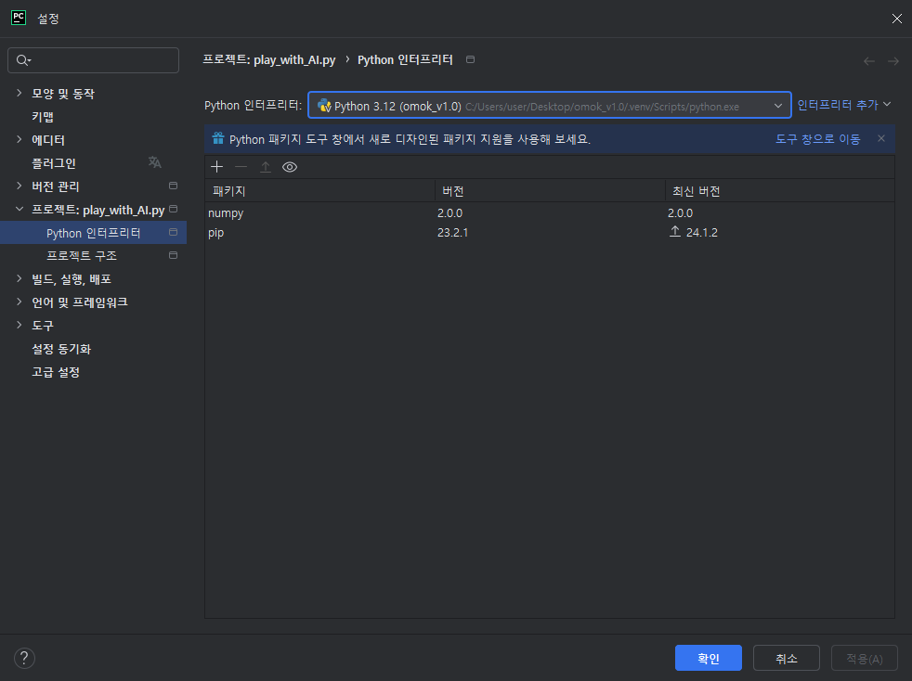Expand 언어 및 프레임워크 section
Screen dimensions: 912x681
click(20, 302)
